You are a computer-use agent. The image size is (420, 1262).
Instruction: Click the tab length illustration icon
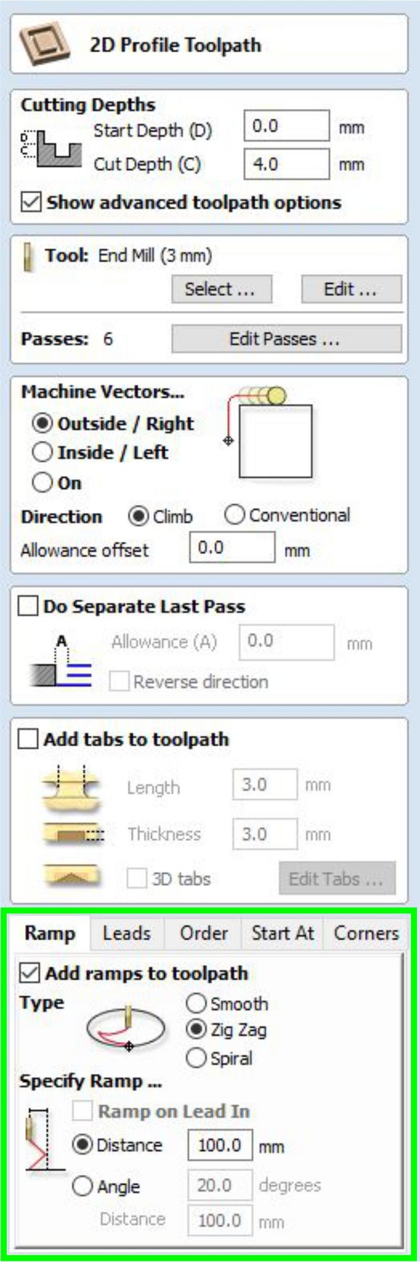click(71, 786)
